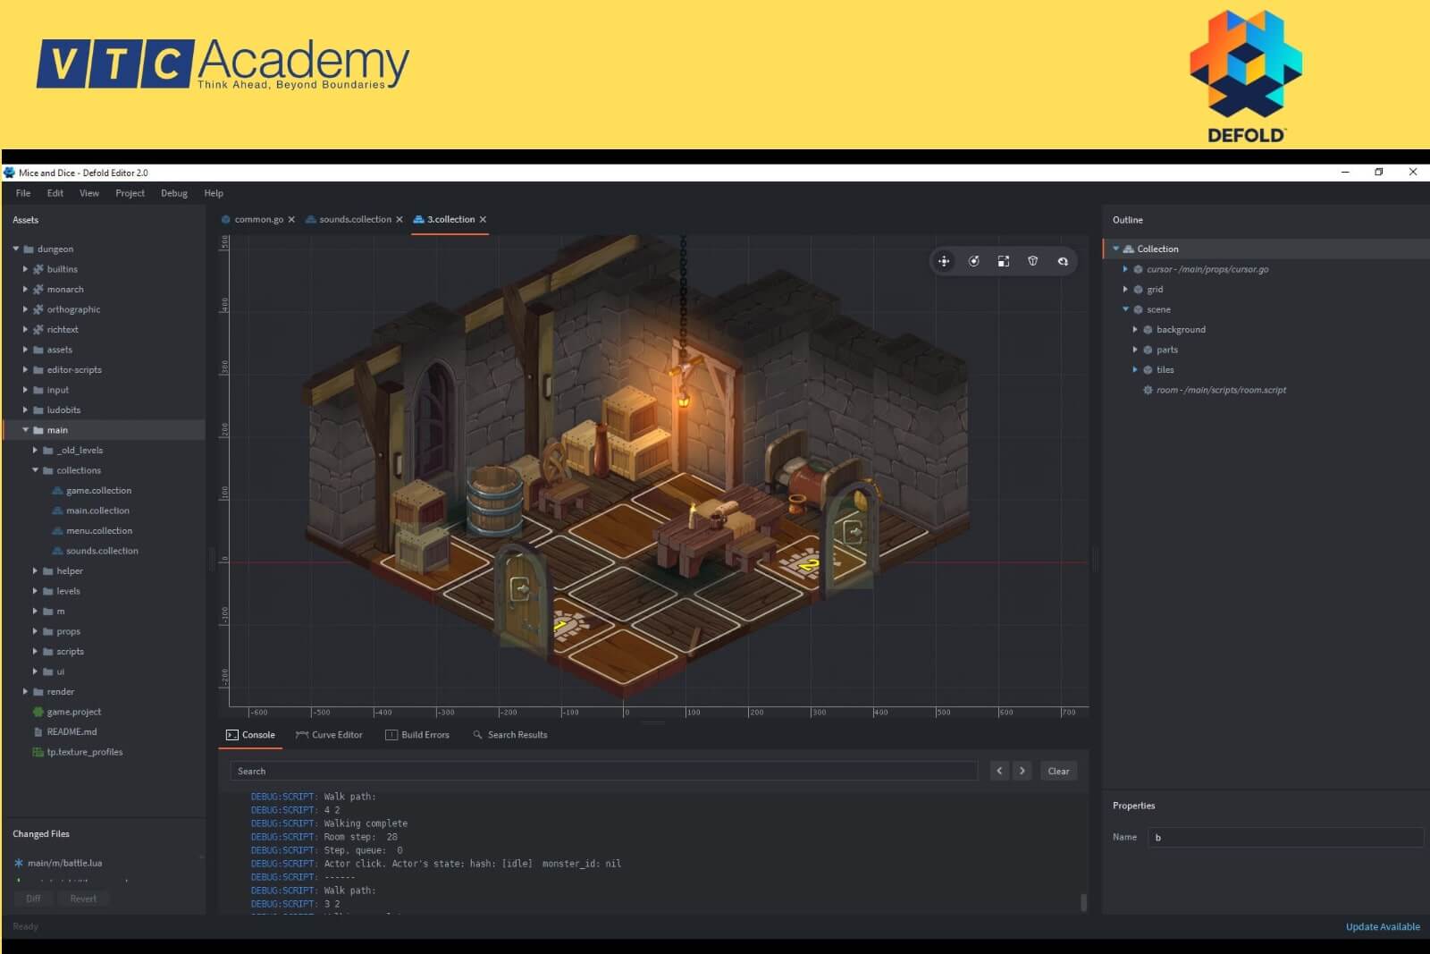Viewport: 1430px width, 954px height.
Task: Select the Move tool in the scene toolbar
Action: 945,261
